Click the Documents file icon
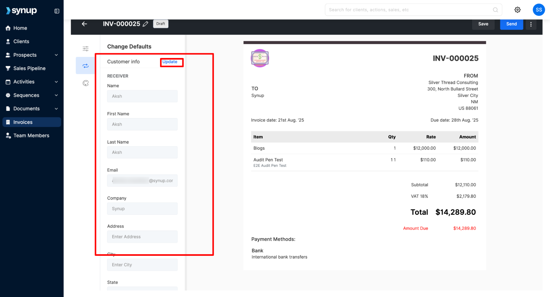 coord(8,109)
